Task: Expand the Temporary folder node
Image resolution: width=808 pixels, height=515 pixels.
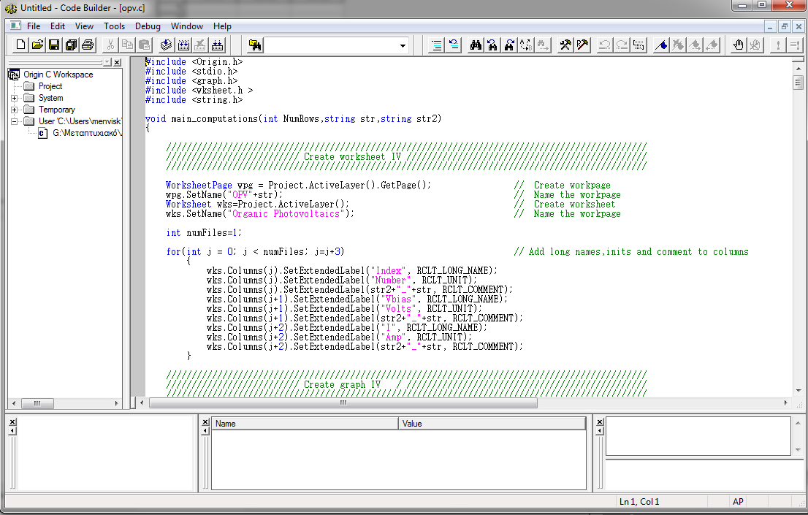Action: pos(15,110)
